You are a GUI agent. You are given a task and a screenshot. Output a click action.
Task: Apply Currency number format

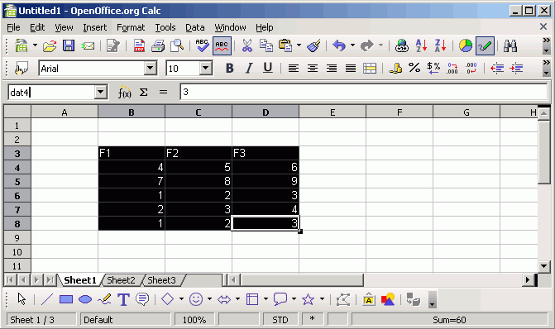395,68
